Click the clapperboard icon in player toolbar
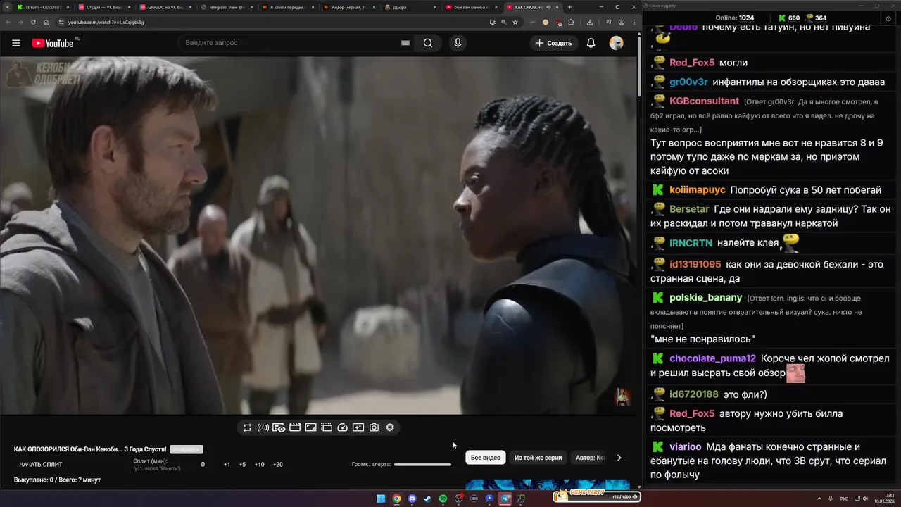The image size is (901, 507). point(295,427)
